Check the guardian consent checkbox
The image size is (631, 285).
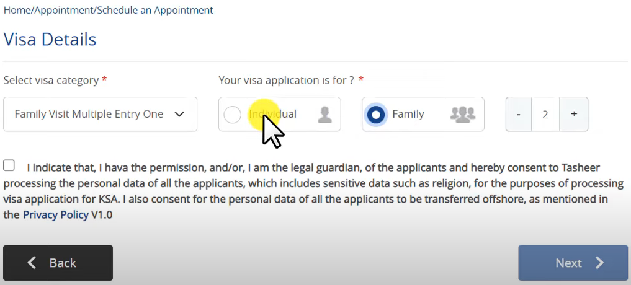click(x=9, y=165)
